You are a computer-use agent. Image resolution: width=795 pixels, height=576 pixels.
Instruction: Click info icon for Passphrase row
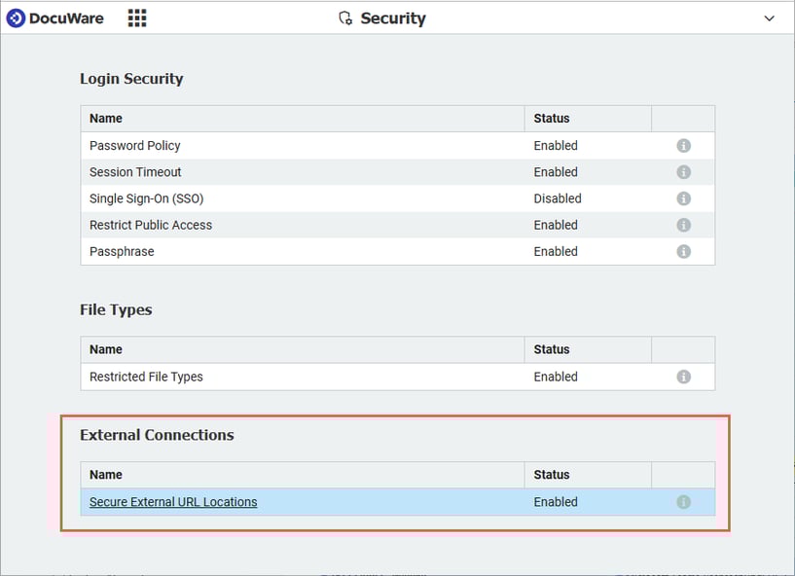(683, 251)
